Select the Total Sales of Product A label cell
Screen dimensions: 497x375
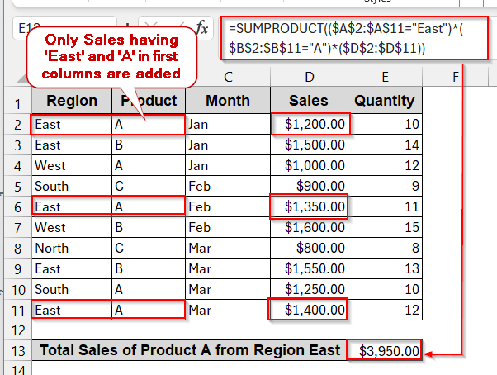click(x=190, y=350)
